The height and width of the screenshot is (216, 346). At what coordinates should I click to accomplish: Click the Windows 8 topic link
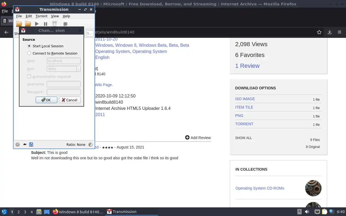coord(126,45)
